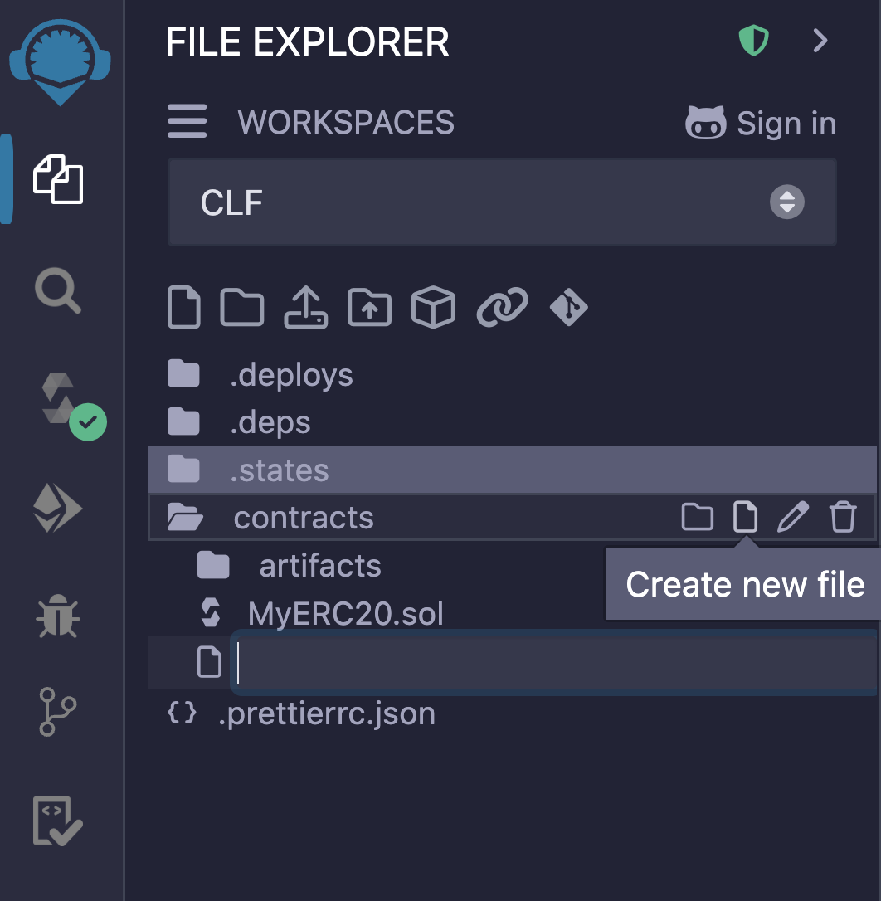Screen dimensions: 881x901
Task: Click the new file name input field
Action: tap(552, 663)
